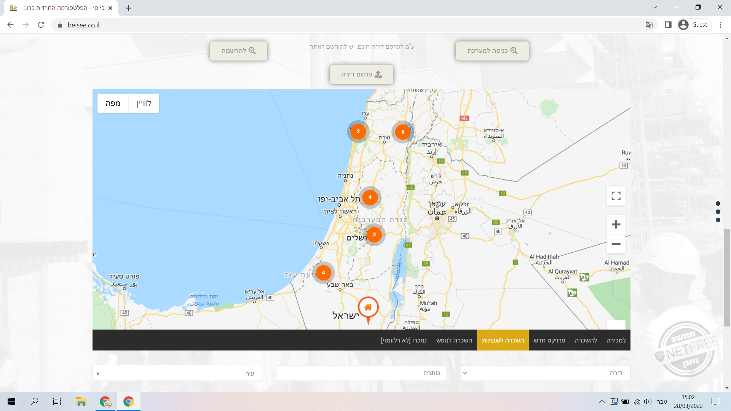Image resolution: width=731 pixels, height=411 pixels.
Task: Click the פרסם דירה button
Action: [x=361, y=74]
